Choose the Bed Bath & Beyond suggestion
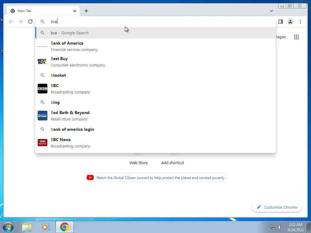Viewport: 311px width, 233px height. [155, 116]
